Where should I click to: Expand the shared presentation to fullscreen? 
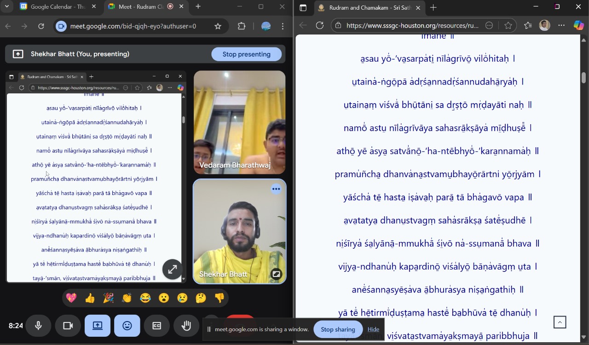[x=172, y=270]
